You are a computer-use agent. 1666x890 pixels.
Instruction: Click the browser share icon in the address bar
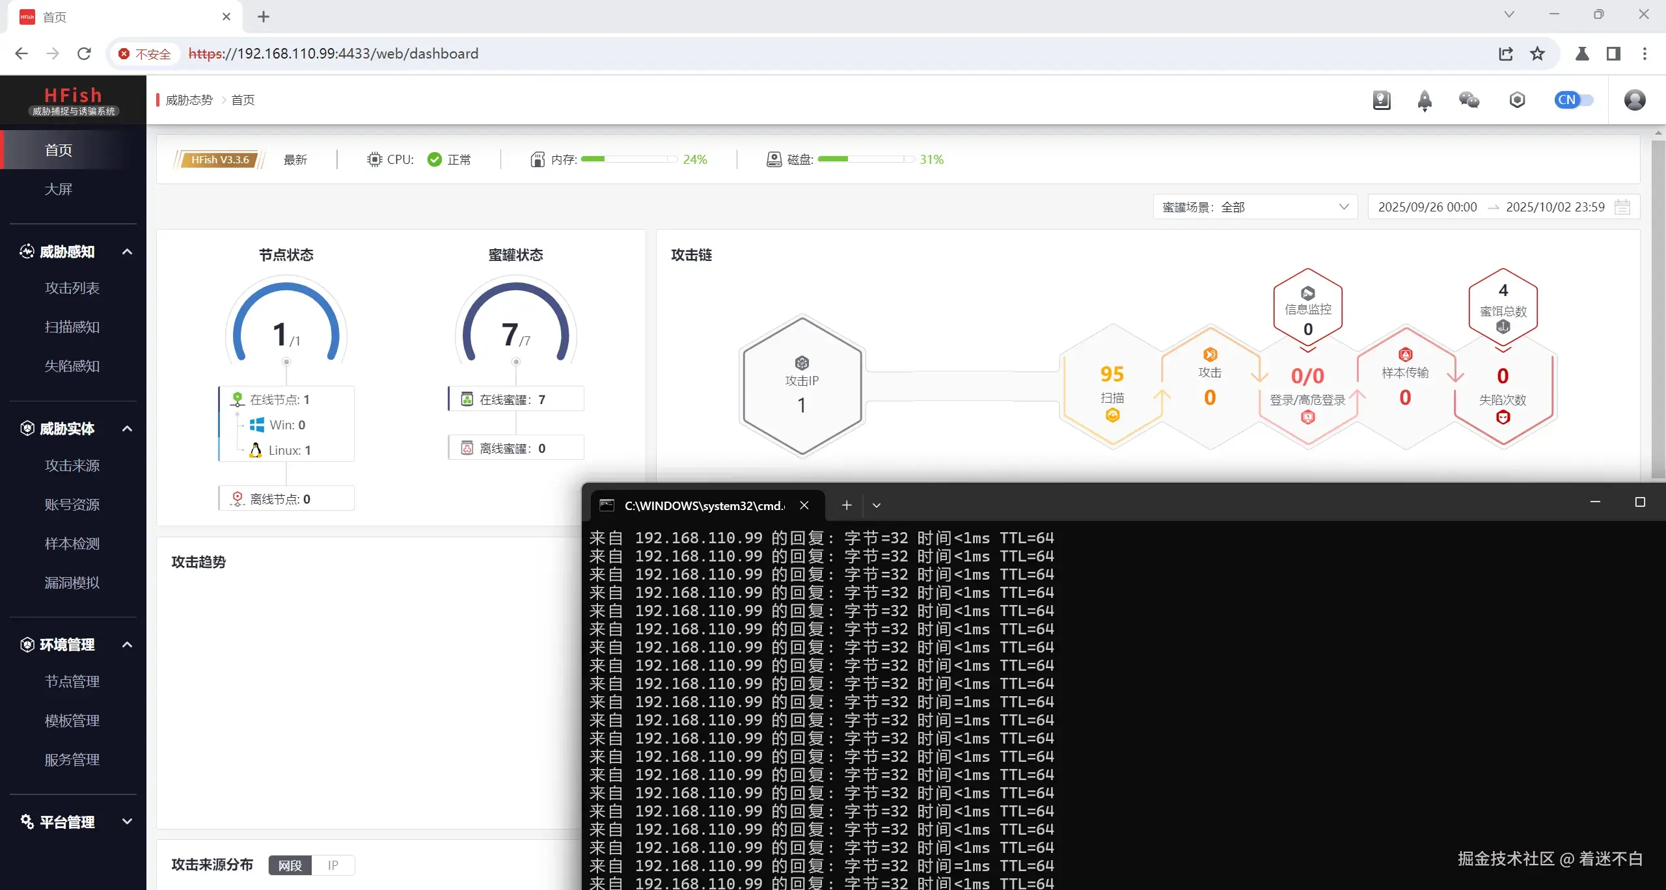coord(1506,53)
